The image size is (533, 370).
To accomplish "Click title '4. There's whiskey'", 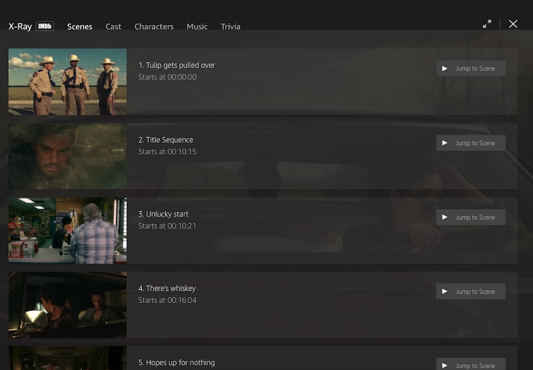I will [167, 288].
